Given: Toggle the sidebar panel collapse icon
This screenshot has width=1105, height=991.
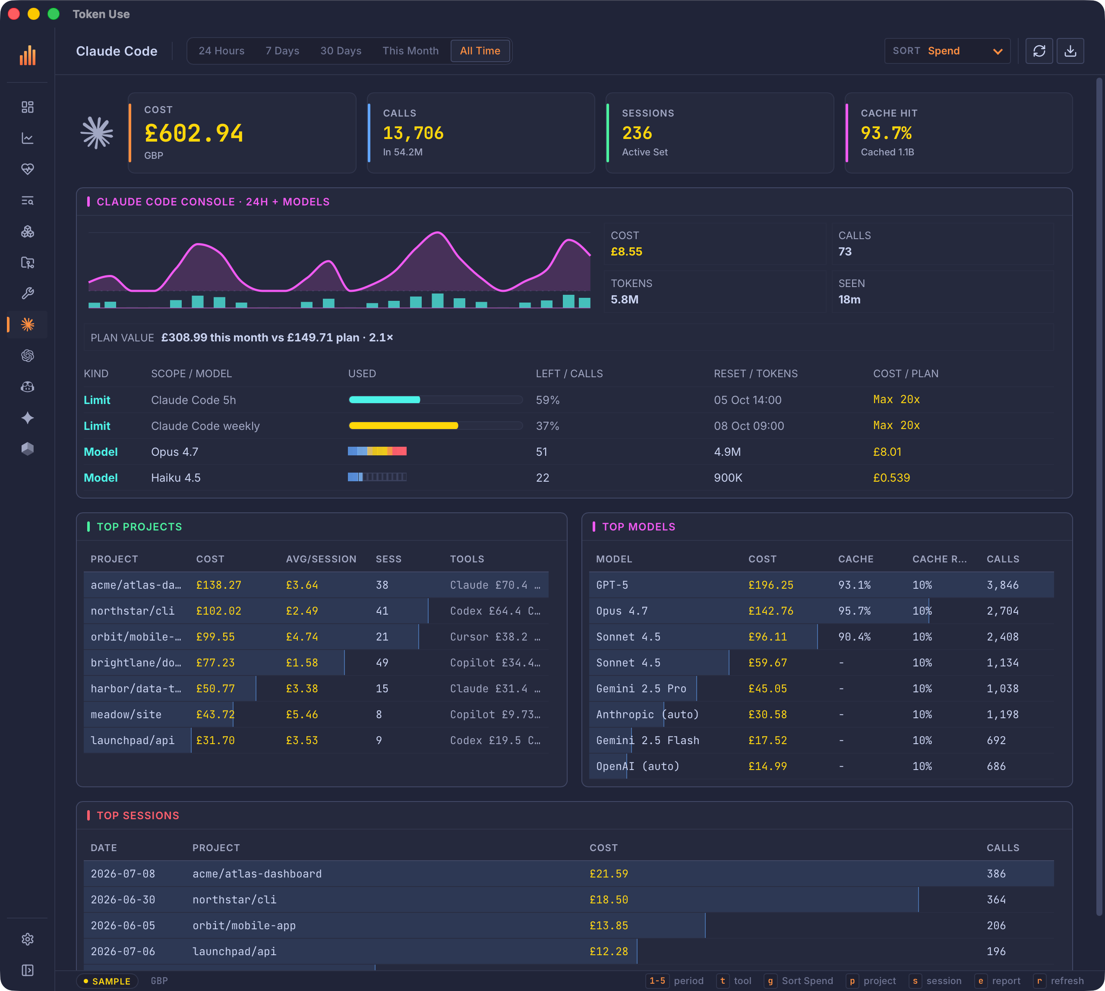Looking at the screenshot, I should click(x=27, y=970).
